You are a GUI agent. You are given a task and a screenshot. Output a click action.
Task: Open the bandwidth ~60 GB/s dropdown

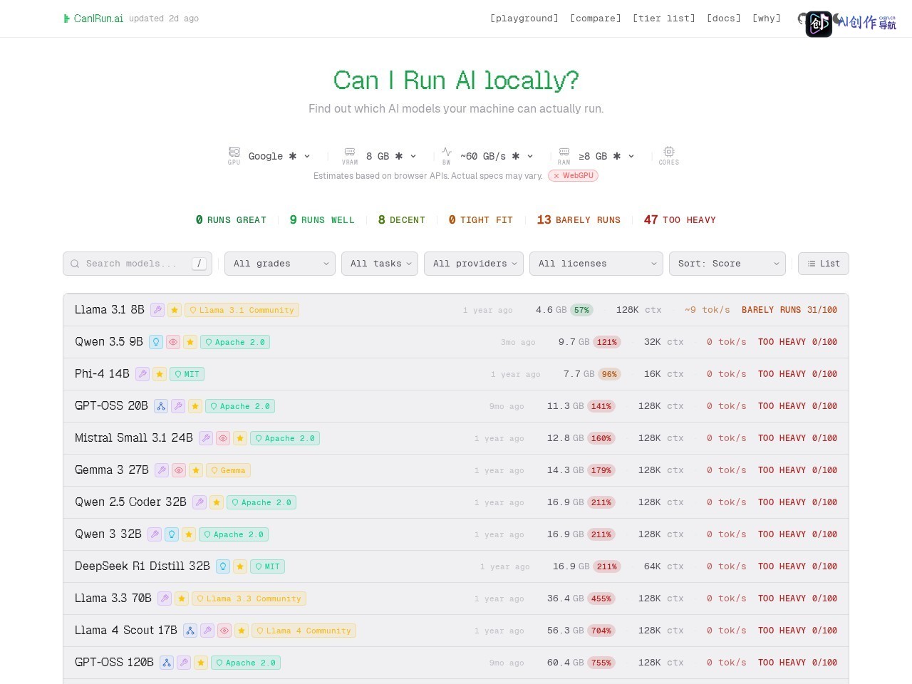tap(497, 156)
